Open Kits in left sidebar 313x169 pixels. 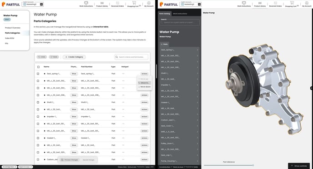click(x=6, y=43)
